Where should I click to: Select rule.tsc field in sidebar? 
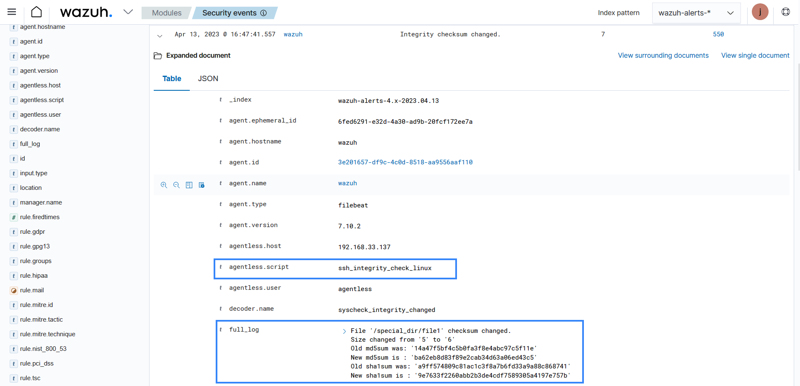coord(30,378)
